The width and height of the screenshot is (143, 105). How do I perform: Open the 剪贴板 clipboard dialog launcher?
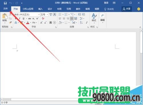tap(12, 27)
